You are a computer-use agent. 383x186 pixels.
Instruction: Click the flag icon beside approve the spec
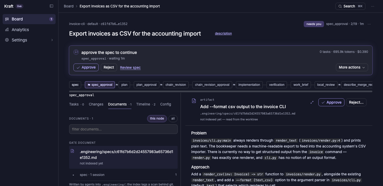[76, 52]
